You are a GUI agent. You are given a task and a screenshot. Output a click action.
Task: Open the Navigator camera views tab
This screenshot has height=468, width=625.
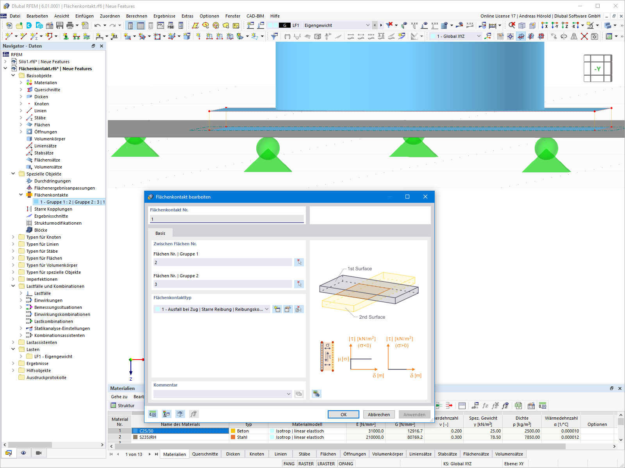pyautogui.click(x=38, y=453)
